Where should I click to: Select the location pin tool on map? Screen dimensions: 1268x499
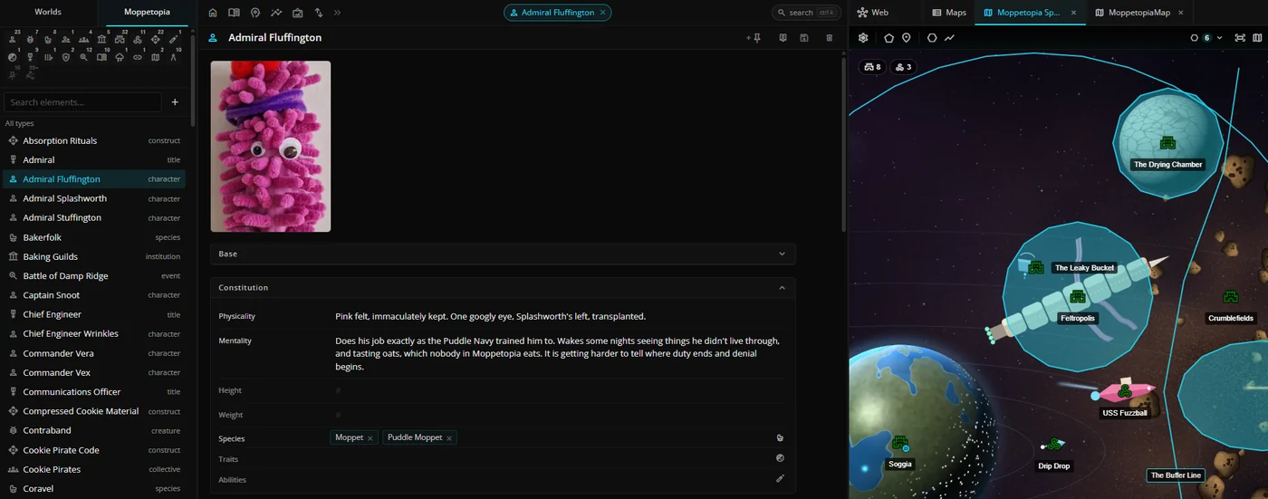(906, 38)
